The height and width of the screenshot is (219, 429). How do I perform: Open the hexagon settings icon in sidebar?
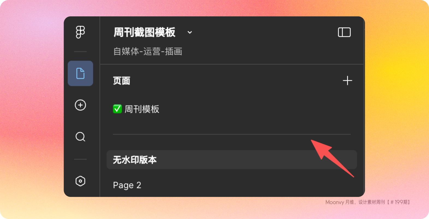coord(80,181)
